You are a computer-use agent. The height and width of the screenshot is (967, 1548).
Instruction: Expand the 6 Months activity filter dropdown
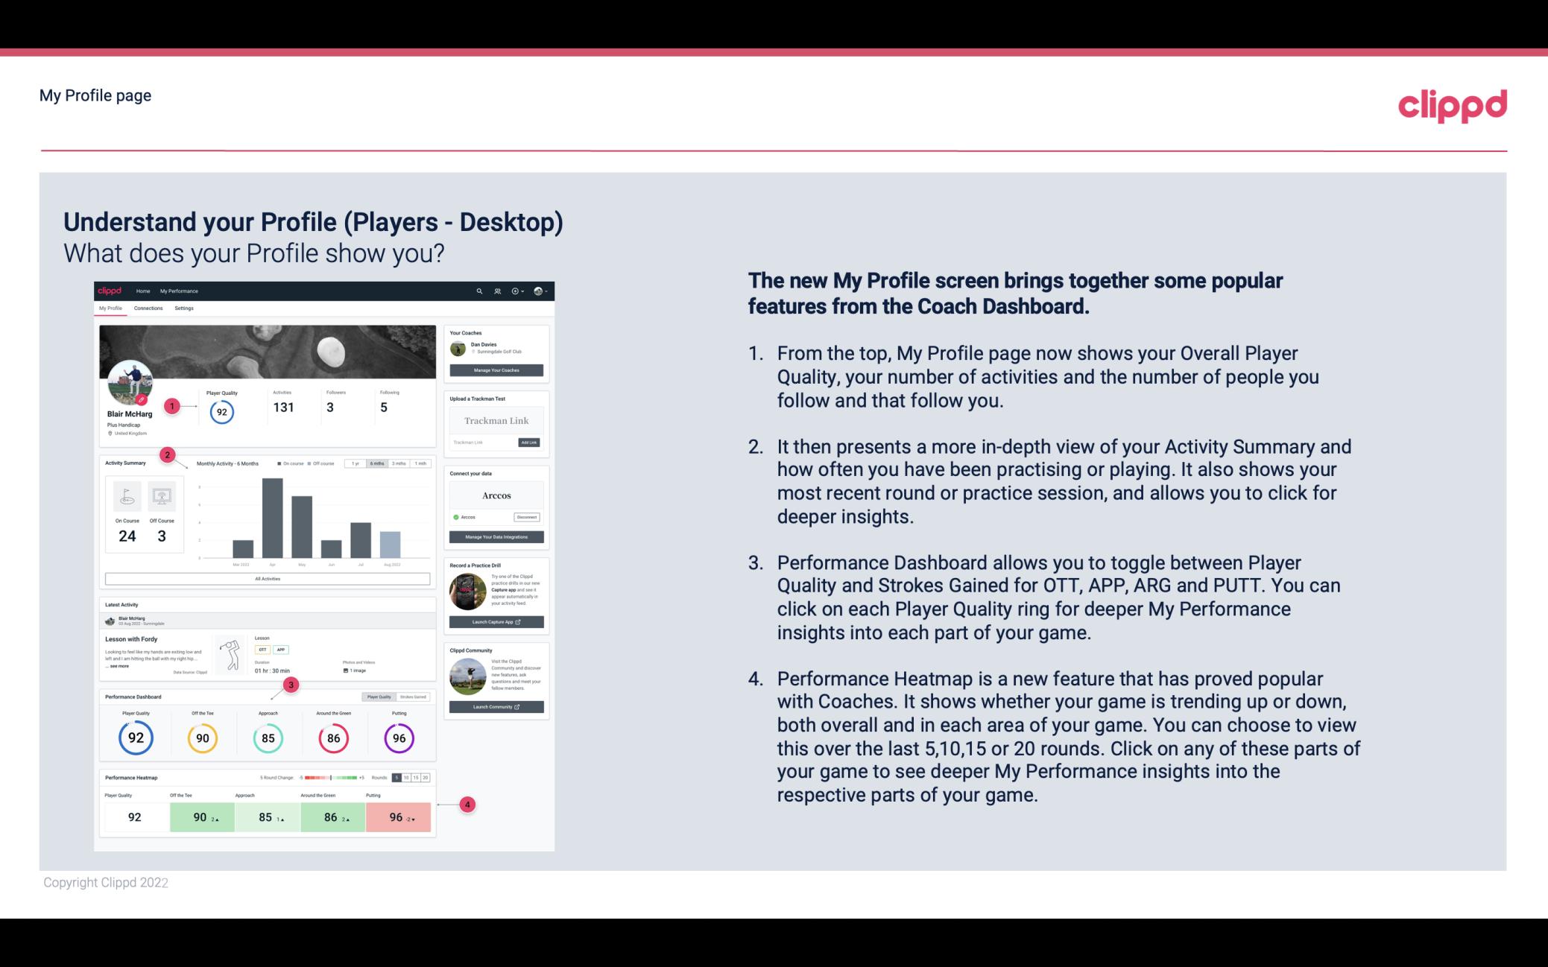pyautogui.click(x=379, y=465)
